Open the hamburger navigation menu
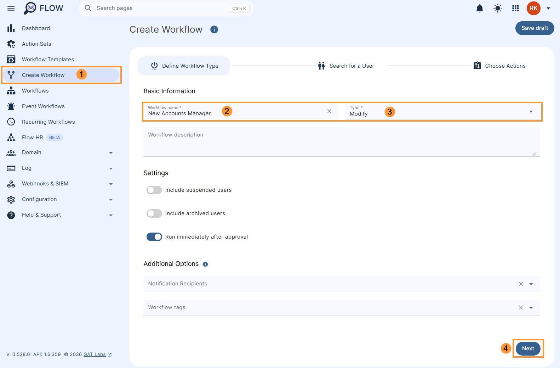Viewport: 560px width, 368px height. point(11,8)
